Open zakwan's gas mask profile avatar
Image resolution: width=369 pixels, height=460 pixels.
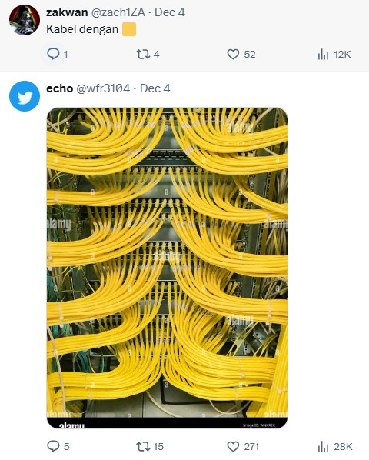pyautogui.click(x=25, y=20)
